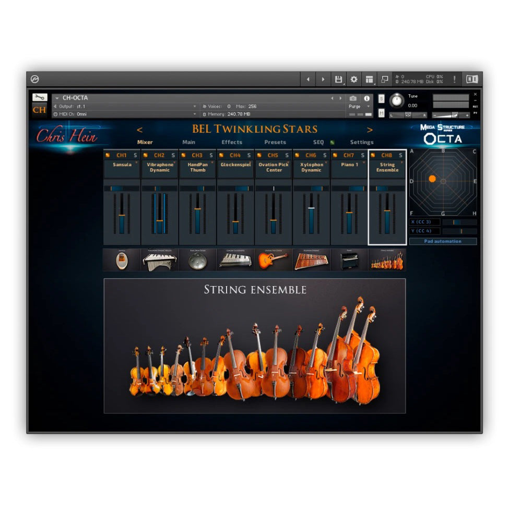
Task: Click the large String Ensemble picture
Action: click(255, 346)
